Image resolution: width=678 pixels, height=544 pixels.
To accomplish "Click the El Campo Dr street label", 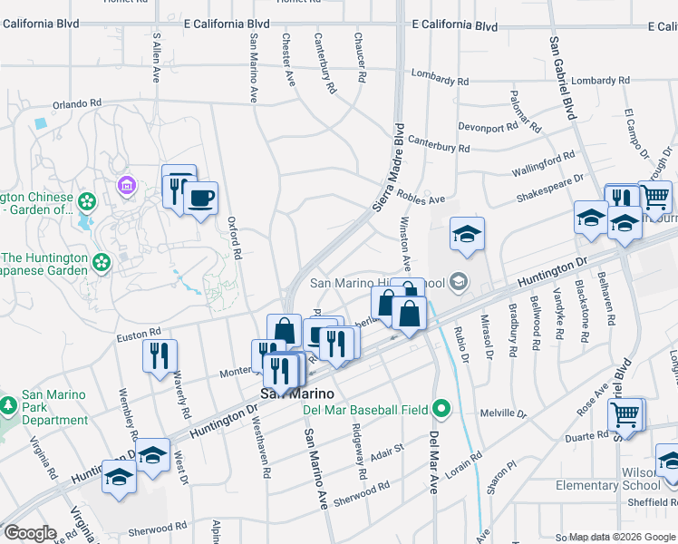I will (637, 133).
